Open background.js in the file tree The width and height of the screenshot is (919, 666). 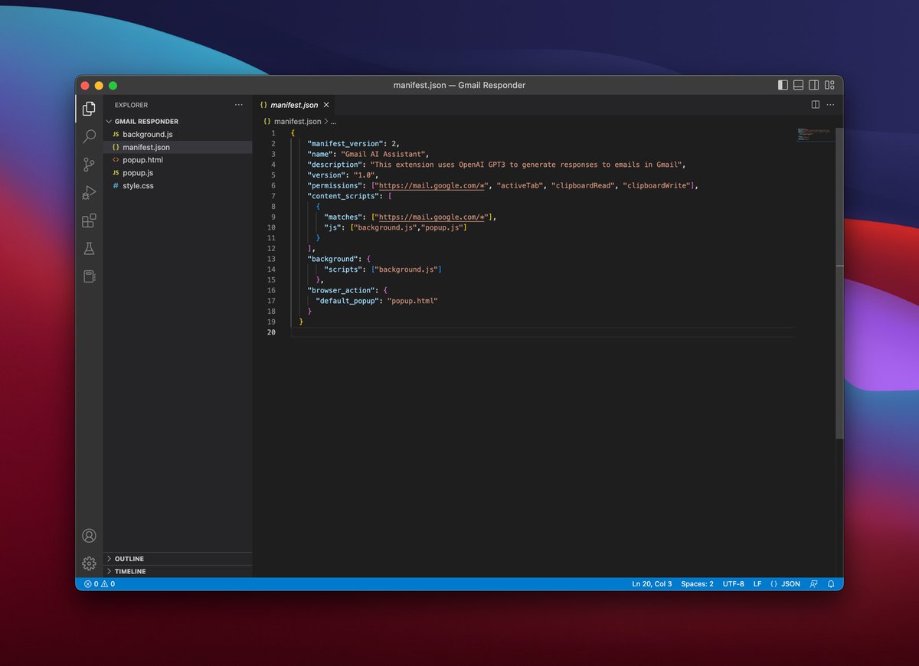coord(148,134)
